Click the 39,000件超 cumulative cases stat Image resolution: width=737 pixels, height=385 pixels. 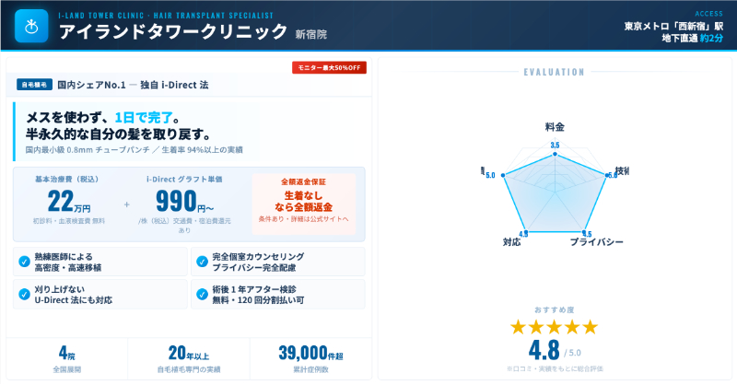click(x=310, y=352)
